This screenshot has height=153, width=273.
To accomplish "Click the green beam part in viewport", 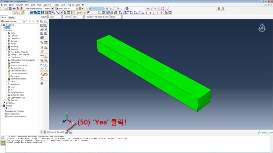I will [x=154, y=73].
